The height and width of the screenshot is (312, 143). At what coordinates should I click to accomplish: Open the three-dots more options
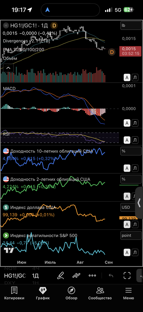click(x=92, y=275)
